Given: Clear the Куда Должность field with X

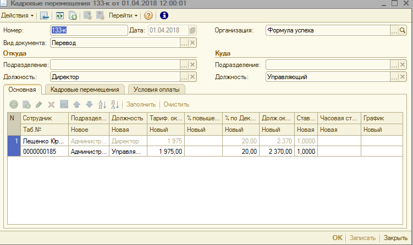Looking at the screenshot, I should click(x=403, y=77).
